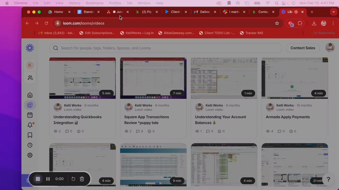Close the Library Loom tab

click(x=302, y=12)
